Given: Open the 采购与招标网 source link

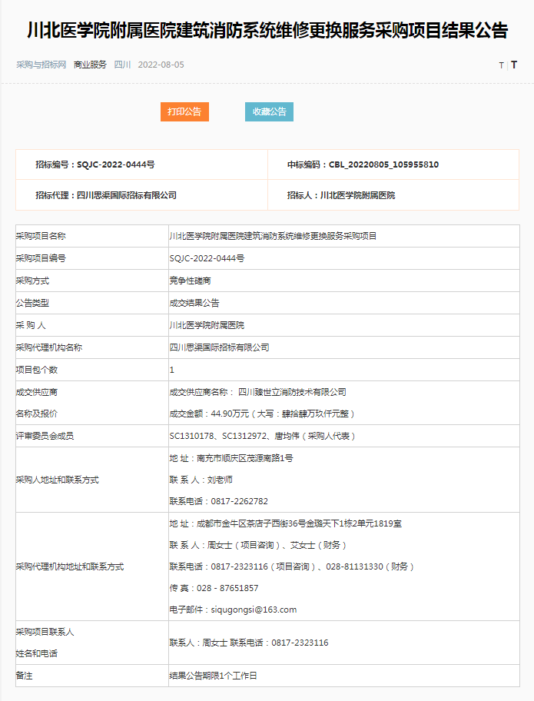Looking at the screenshot, I should (x=41, y=65).
